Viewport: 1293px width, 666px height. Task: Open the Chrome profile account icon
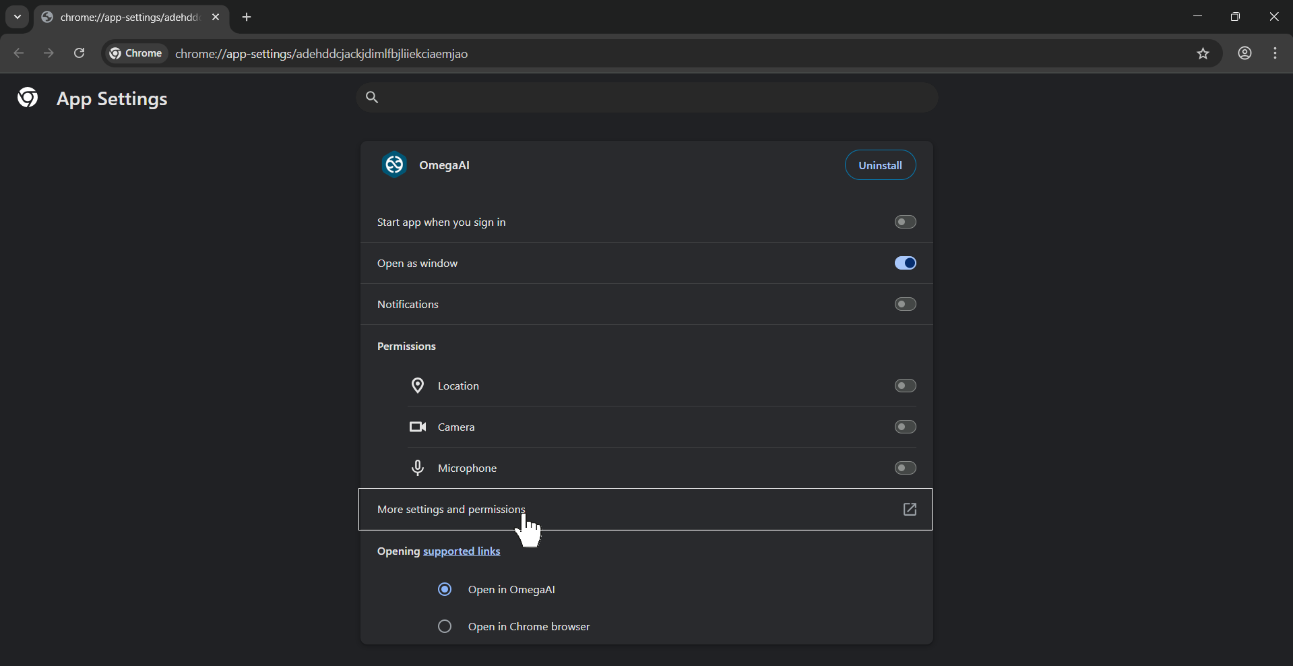[x=1244, y=54]
